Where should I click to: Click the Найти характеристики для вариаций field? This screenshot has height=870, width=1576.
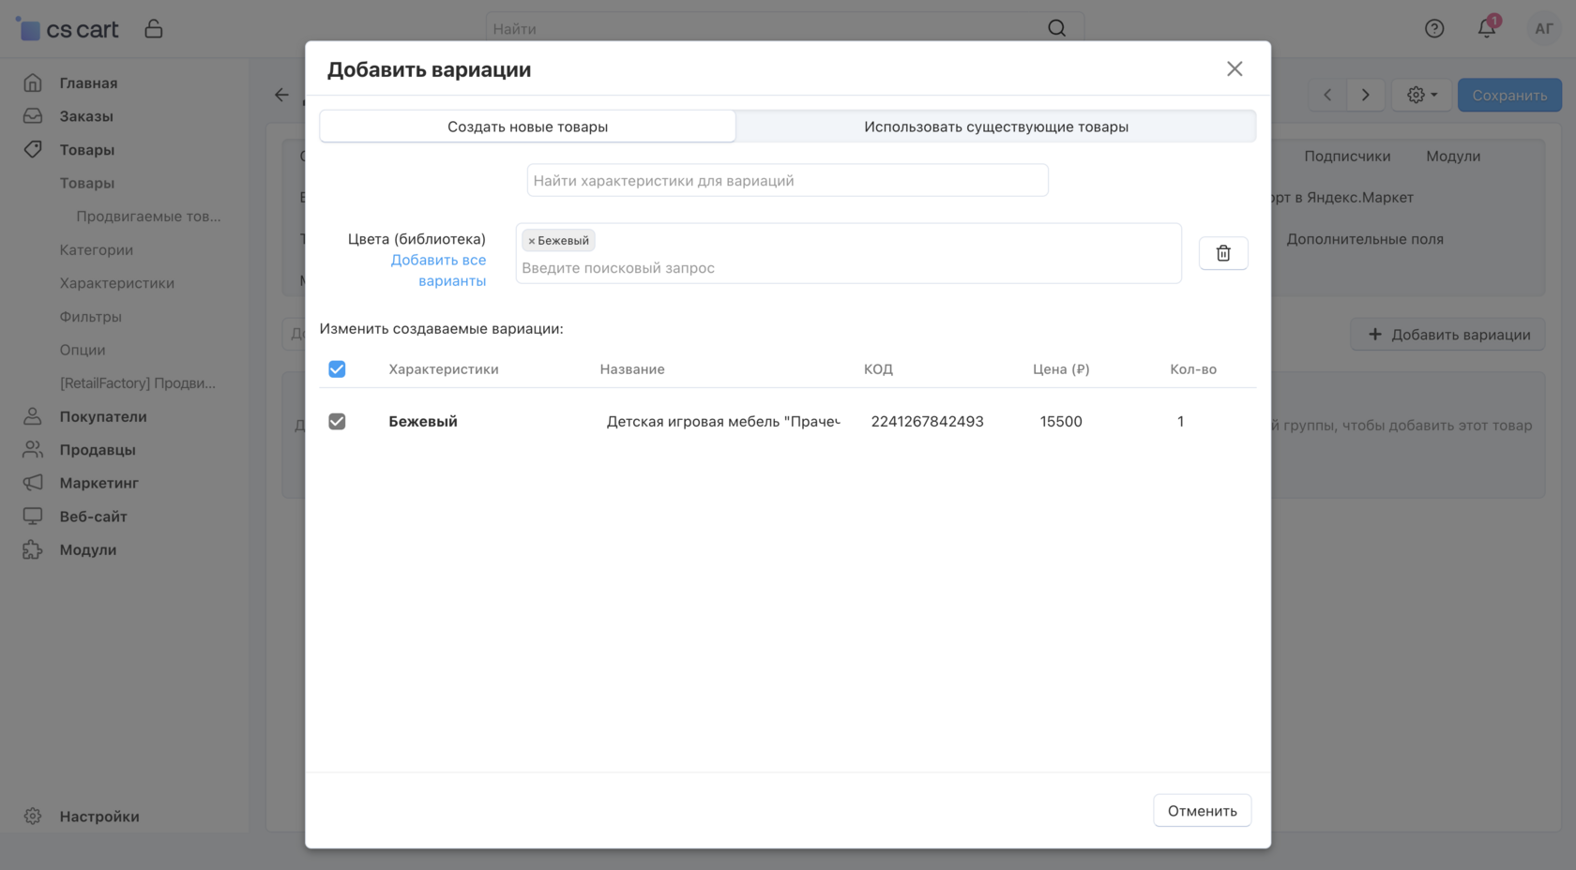tap(787, 181)
